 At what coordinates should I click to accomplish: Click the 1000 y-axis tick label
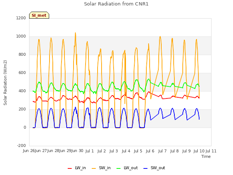21,36
